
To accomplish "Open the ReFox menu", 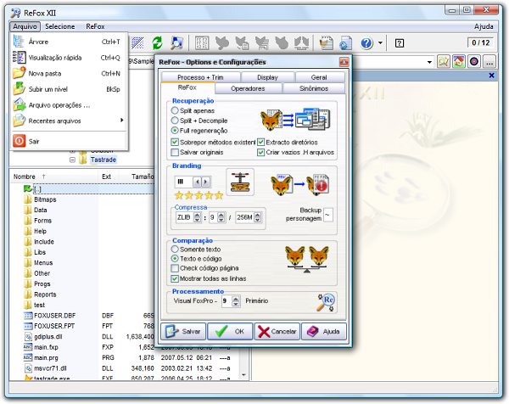I will (95, 26).
